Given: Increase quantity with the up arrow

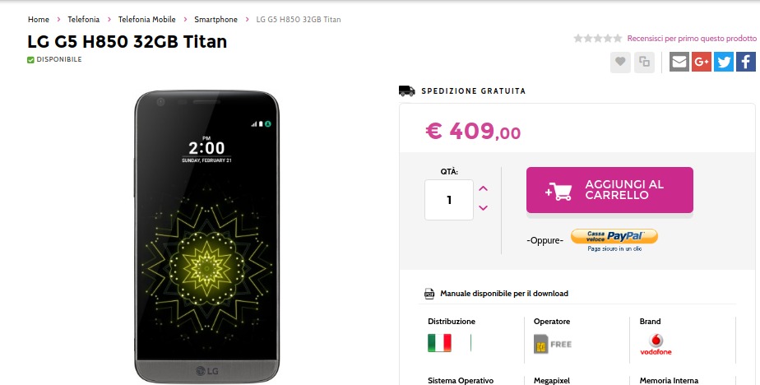Looking at the screenshot, I should point(484,188).
